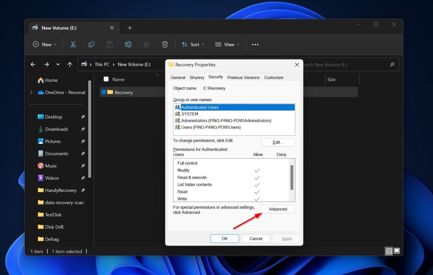
Task: Select the Rename icon
Action: (x=128, y=44)
